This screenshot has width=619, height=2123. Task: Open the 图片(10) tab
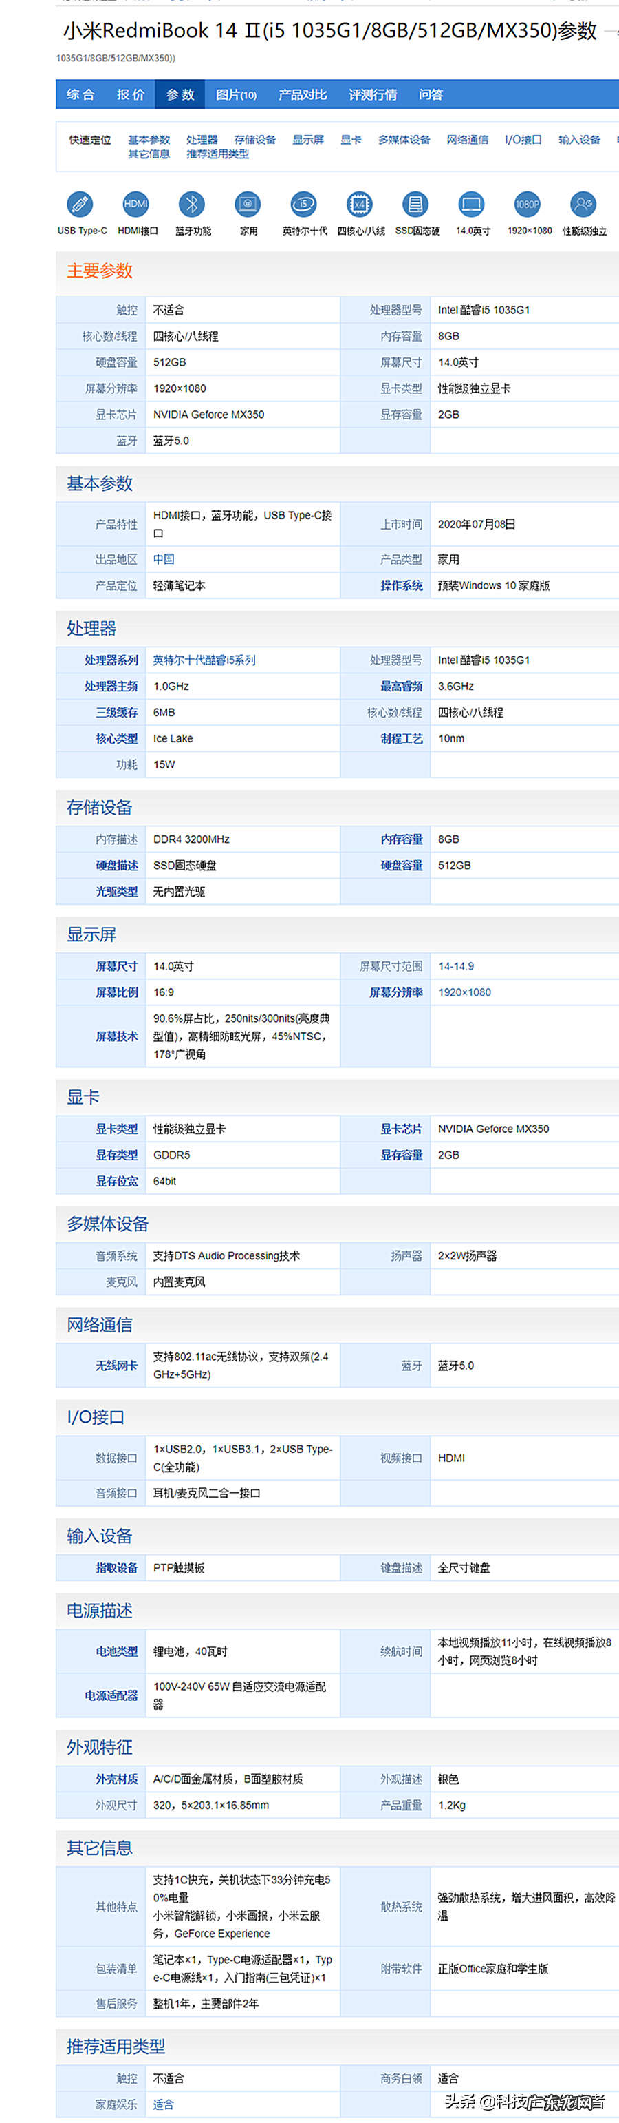pyautogui.click(x=235, y=95)
